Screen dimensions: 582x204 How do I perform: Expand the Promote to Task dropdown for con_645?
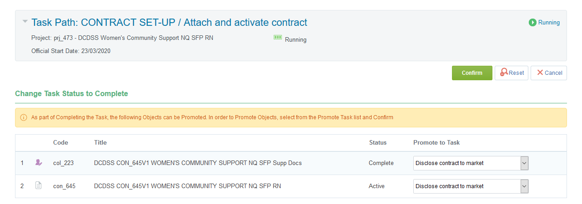tap(524, 186)
